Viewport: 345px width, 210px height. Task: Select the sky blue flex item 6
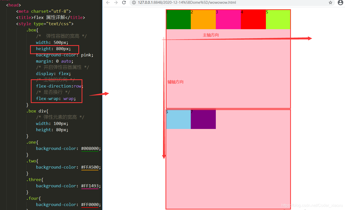pos(179,119)
